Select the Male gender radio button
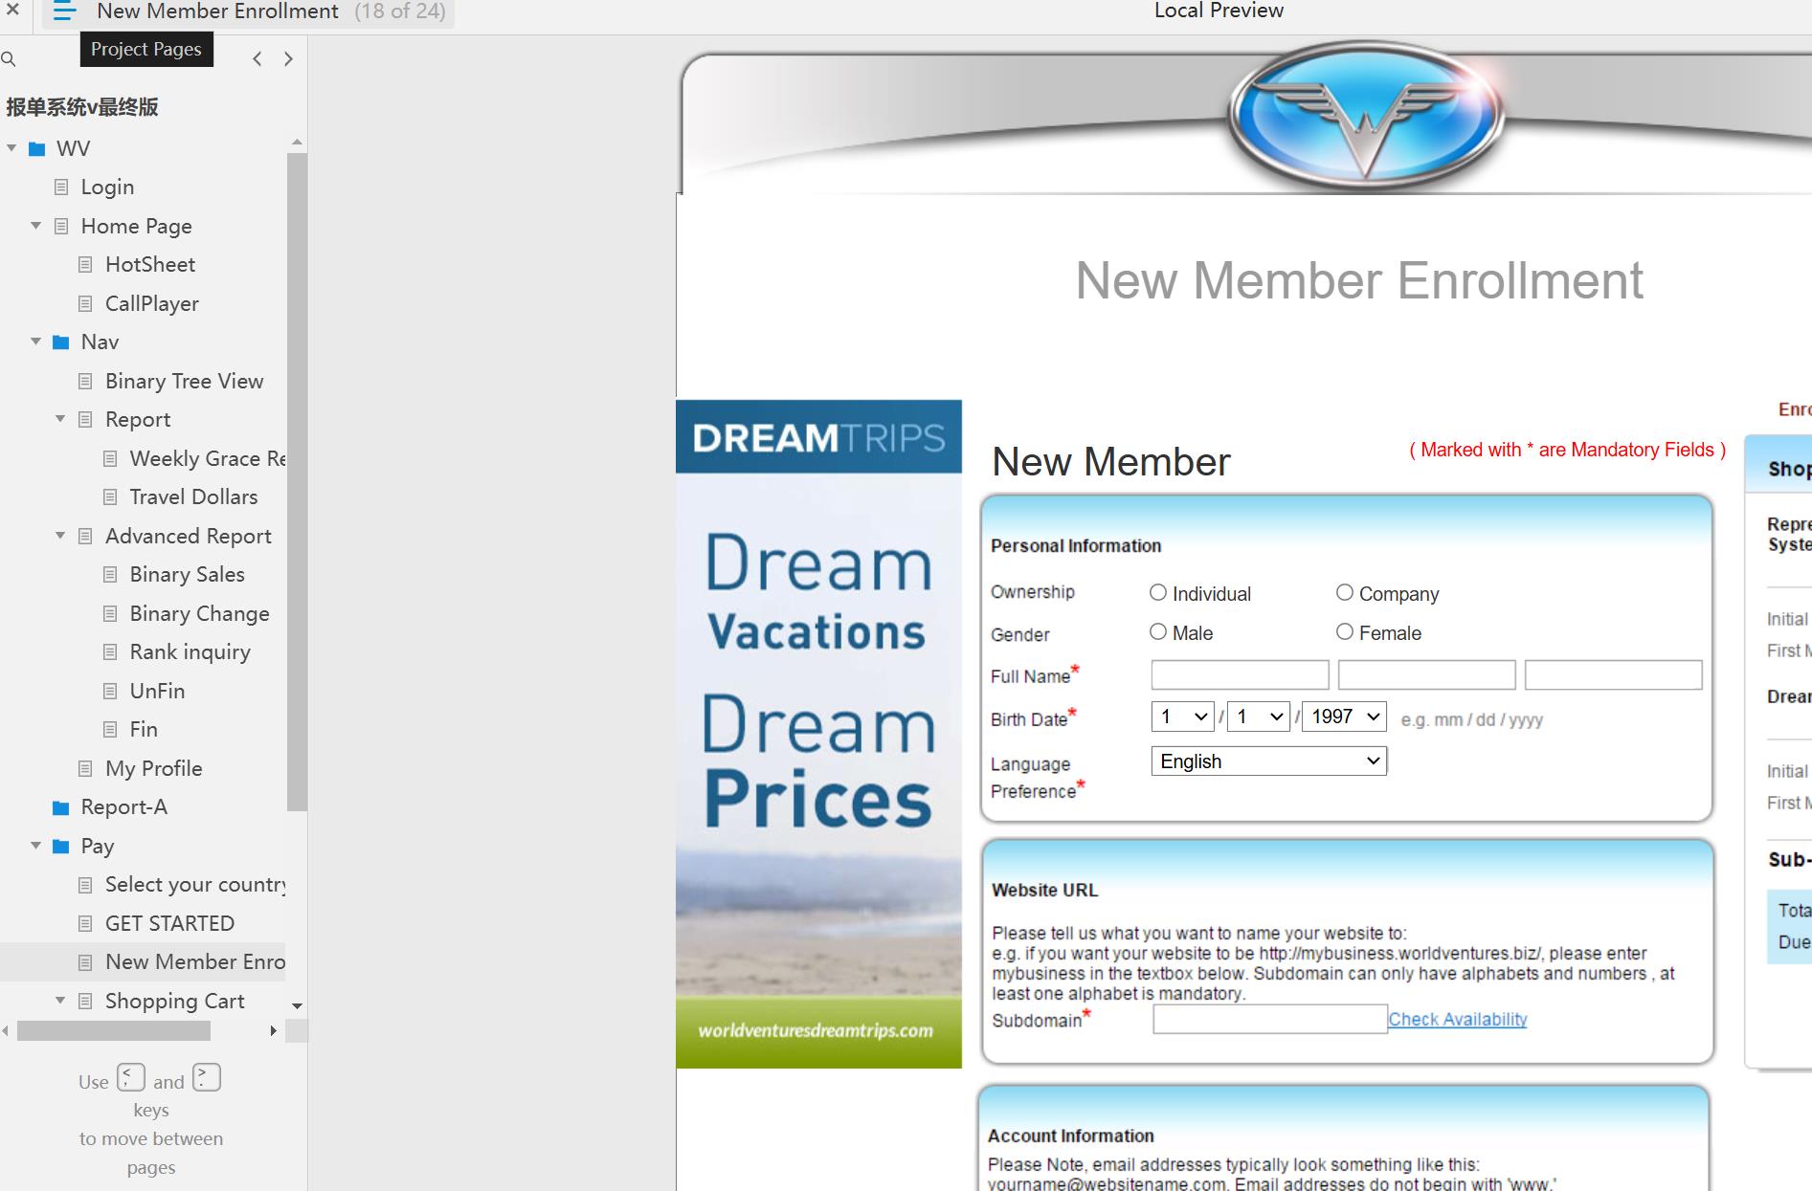 click(1158, 632)
